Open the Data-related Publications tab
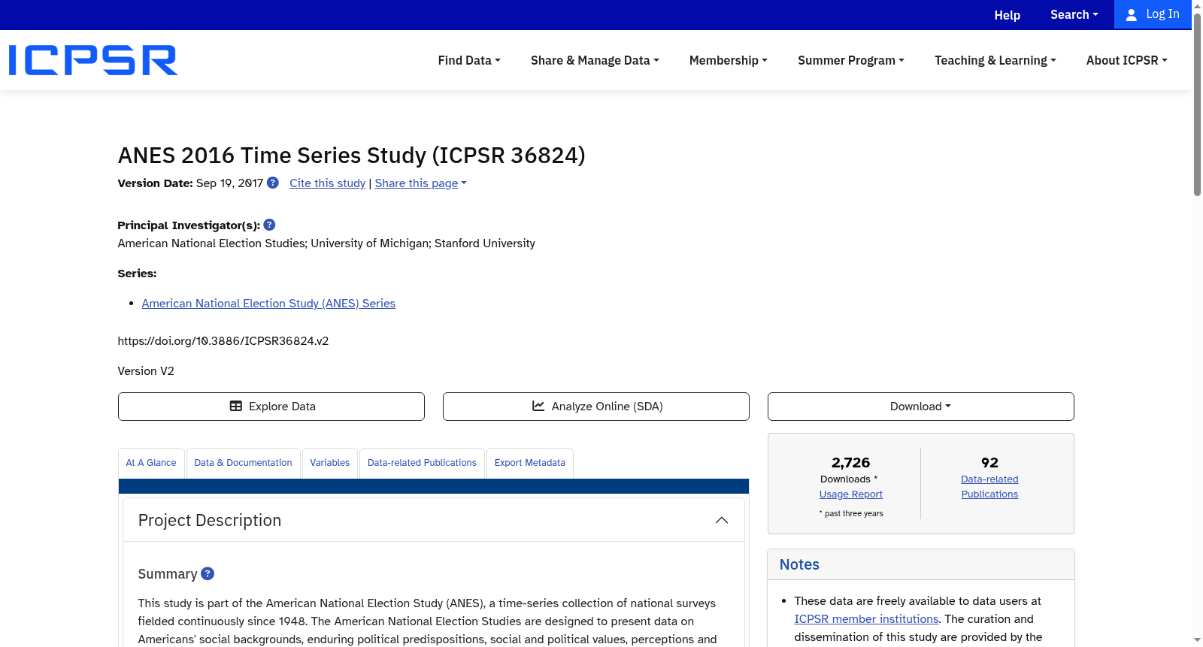 pyautogui.click(x=422, y=463)
